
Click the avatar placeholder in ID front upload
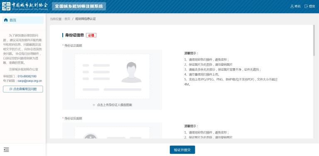tap(131, 72)
